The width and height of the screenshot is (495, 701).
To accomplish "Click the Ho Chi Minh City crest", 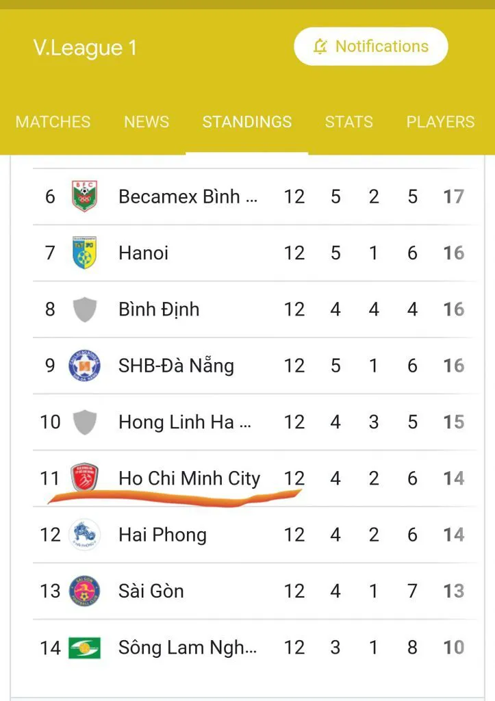I will tap(85, 477).
